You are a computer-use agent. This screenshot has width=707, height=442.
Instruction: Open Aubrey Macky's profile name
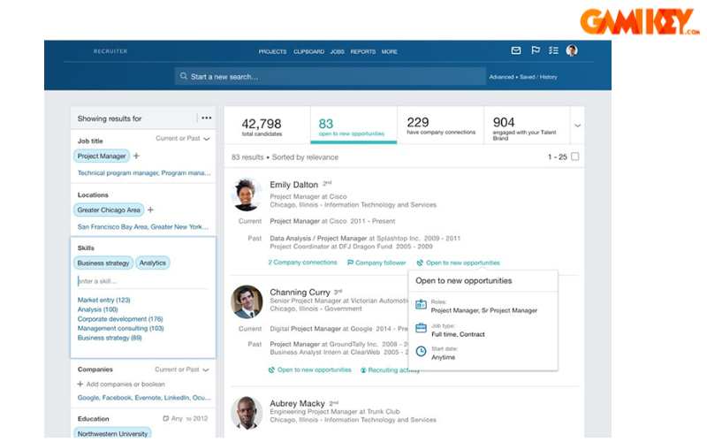point(297,403)
